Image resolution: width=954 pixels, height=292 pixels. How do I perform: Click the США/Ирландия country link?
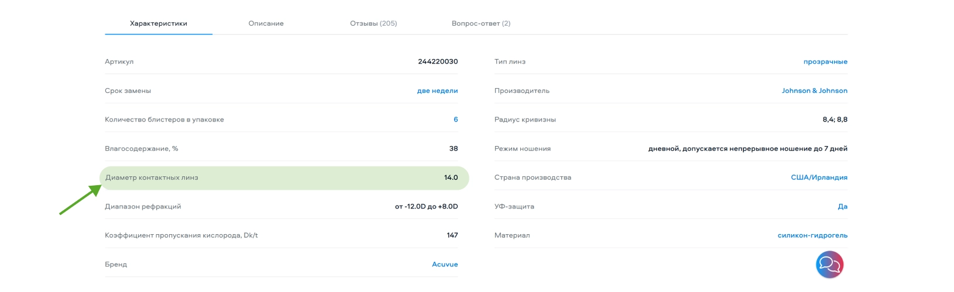click(819, 178)
